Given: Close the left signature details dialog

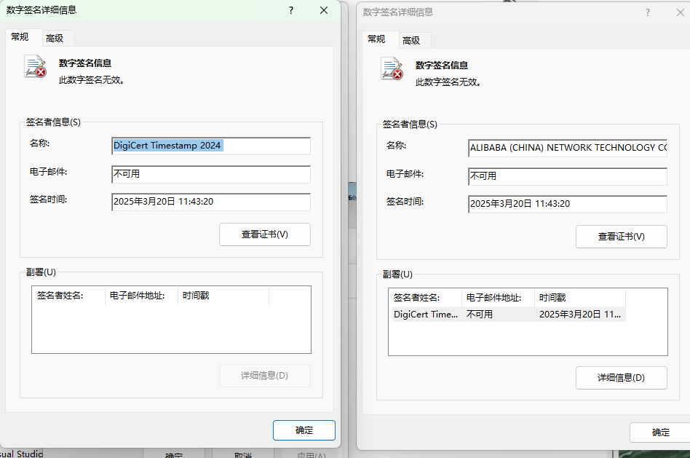Looking at the screenshot, I should 324,10.
